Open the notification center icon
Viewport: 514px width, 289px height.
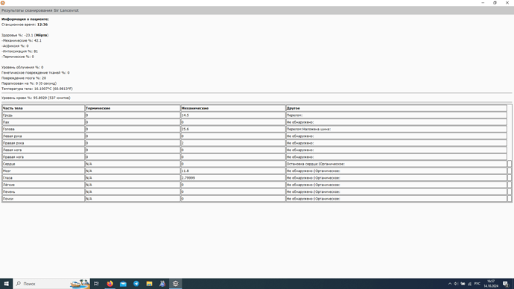[x=506, y=284]
